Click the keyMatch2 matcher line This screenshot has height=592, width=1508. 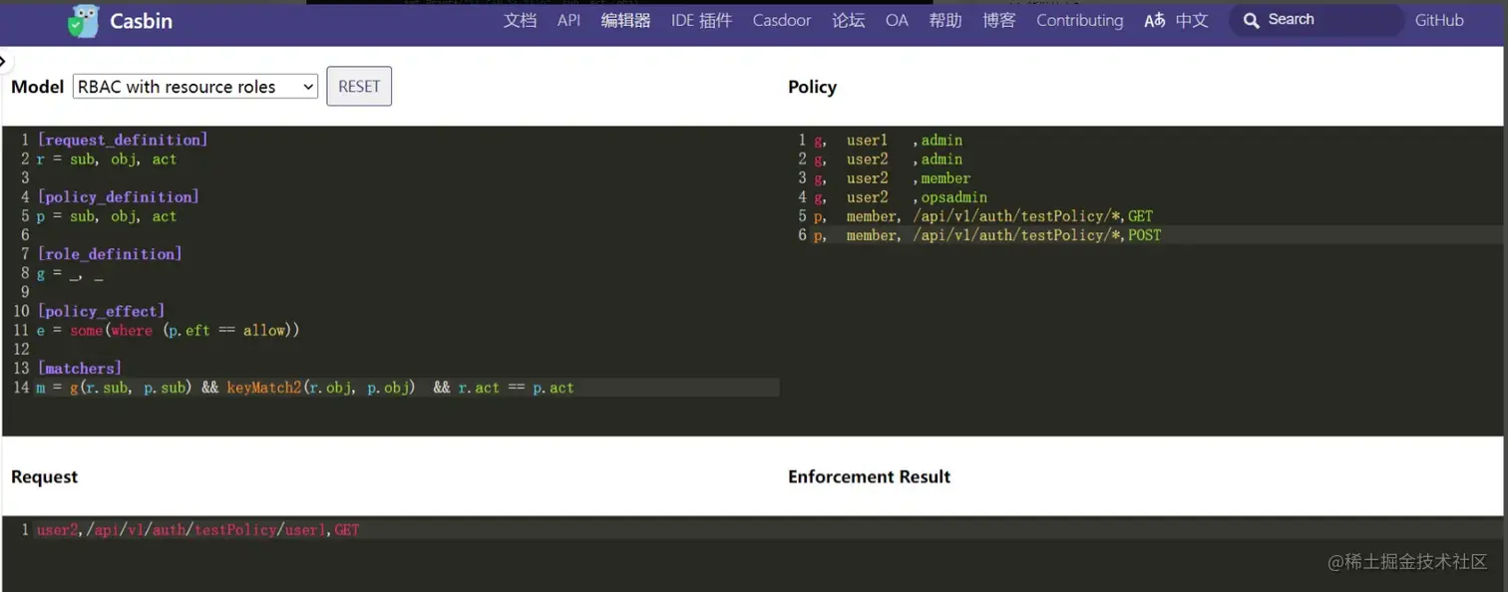tap(305, 388)
